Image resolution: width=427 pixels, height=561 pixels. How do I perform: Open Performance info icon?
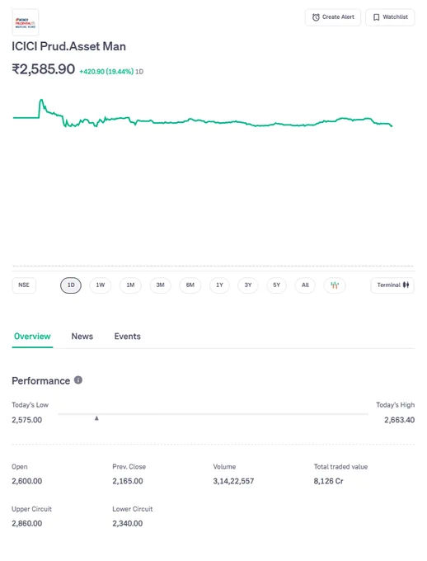coord(78,380)
